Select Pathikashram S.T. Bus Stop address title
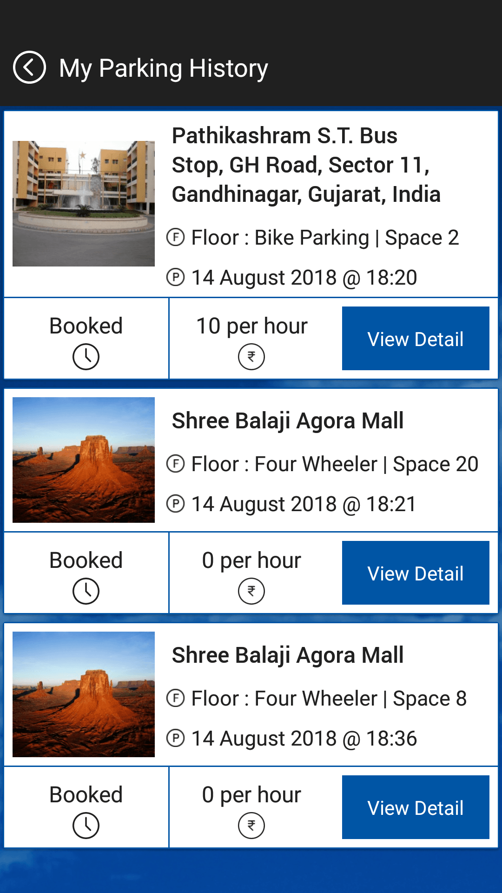This screenshot has height=893, width=502. (x=306, y=165)
